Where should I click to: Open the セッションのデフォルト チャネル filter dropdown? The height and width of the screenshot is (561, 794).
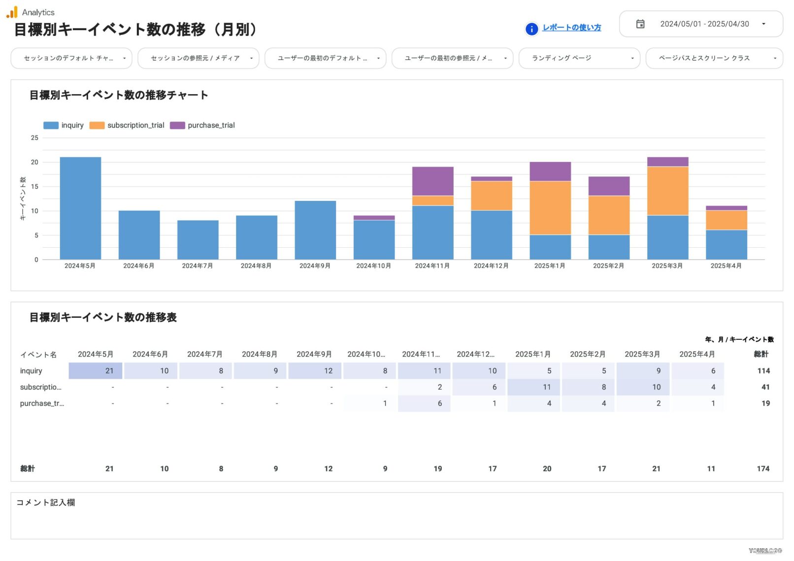tap(71, 58)
